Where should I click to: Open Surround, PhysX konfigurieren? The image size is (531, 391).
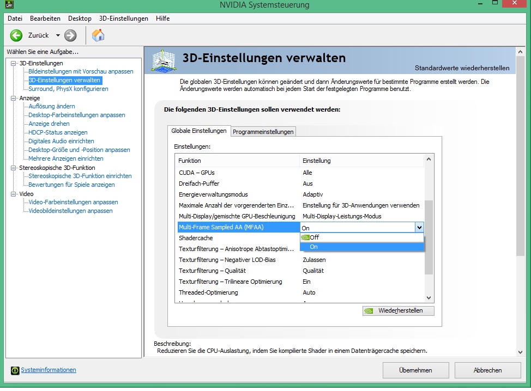pos(68,89)
